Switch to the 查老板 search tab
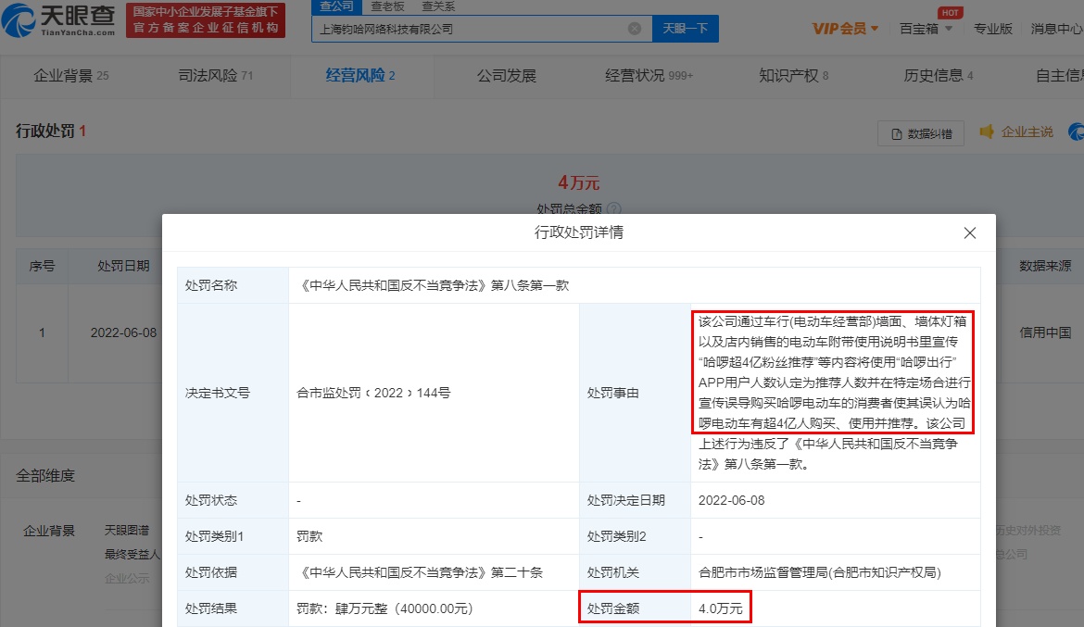Viewport: 1084px width, 627px height. [388, 6]
